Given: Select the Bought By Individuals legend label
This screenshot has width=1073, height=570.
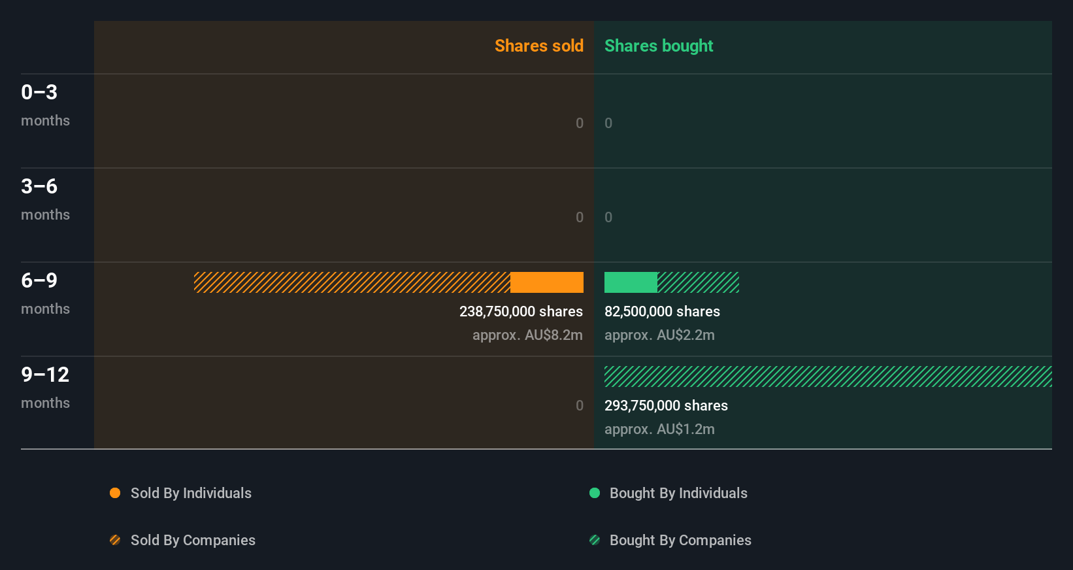Looking at the screenshot, I should [x=678, y=494].
